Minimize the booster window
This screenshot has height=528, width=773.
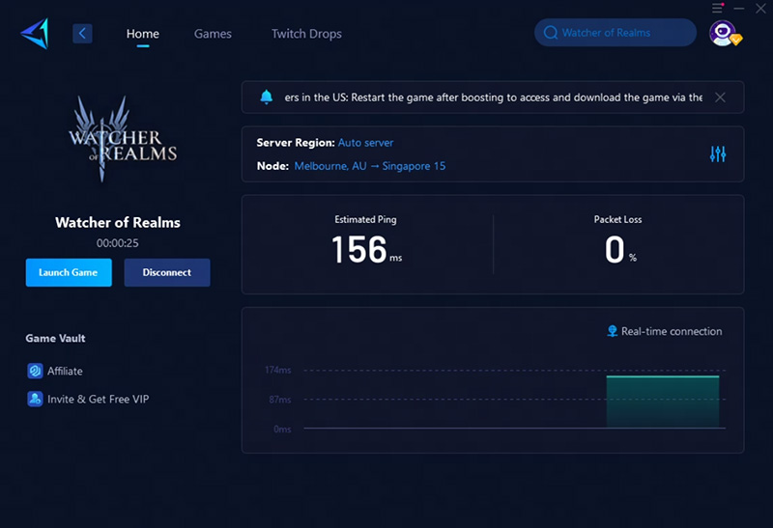[738, 8]
